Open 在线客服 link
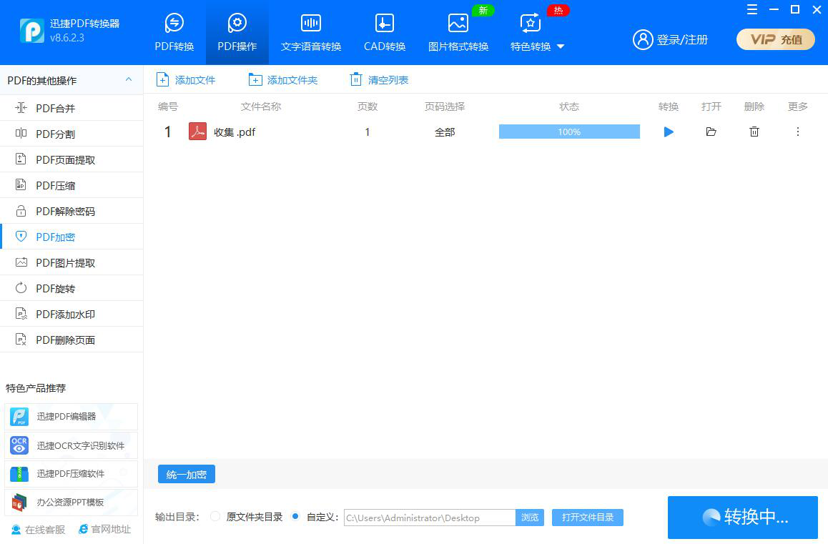This screenshot has height=544, width=828. (38, 529)
